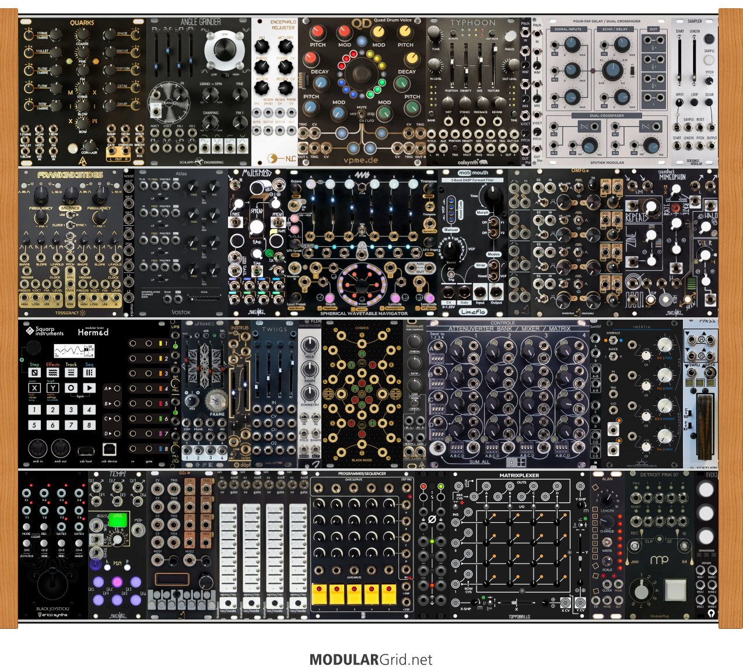Click the Hermod circle record button

71,388
